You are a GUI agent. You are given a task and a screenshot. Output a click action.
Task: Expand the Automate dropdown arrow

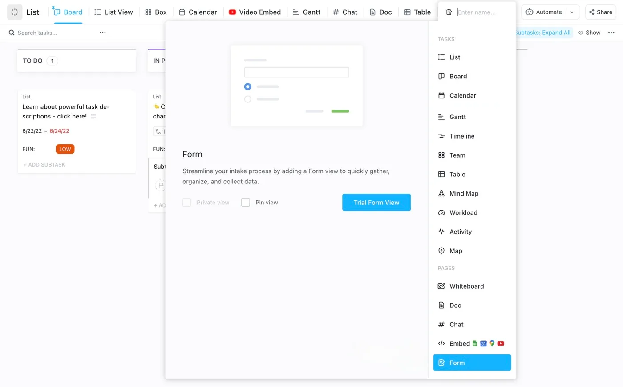click(x=572, y=12)
